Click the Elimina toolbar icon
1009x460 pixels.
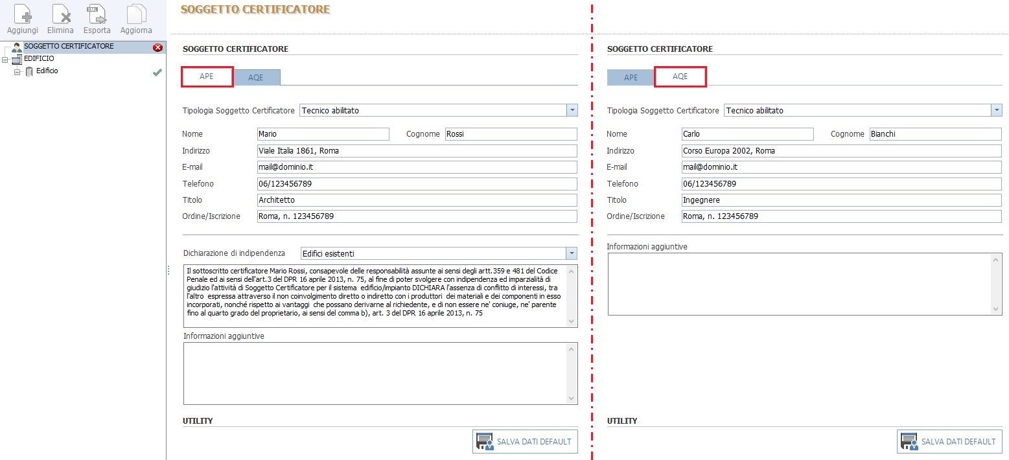pyautogui.click(x=60, y=14)
